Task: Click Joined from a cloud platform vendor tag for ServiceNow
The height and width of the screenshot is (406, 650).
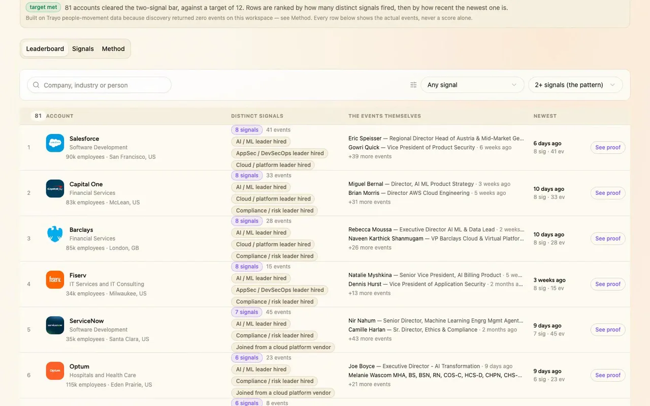Action: (x=283, y=347)
